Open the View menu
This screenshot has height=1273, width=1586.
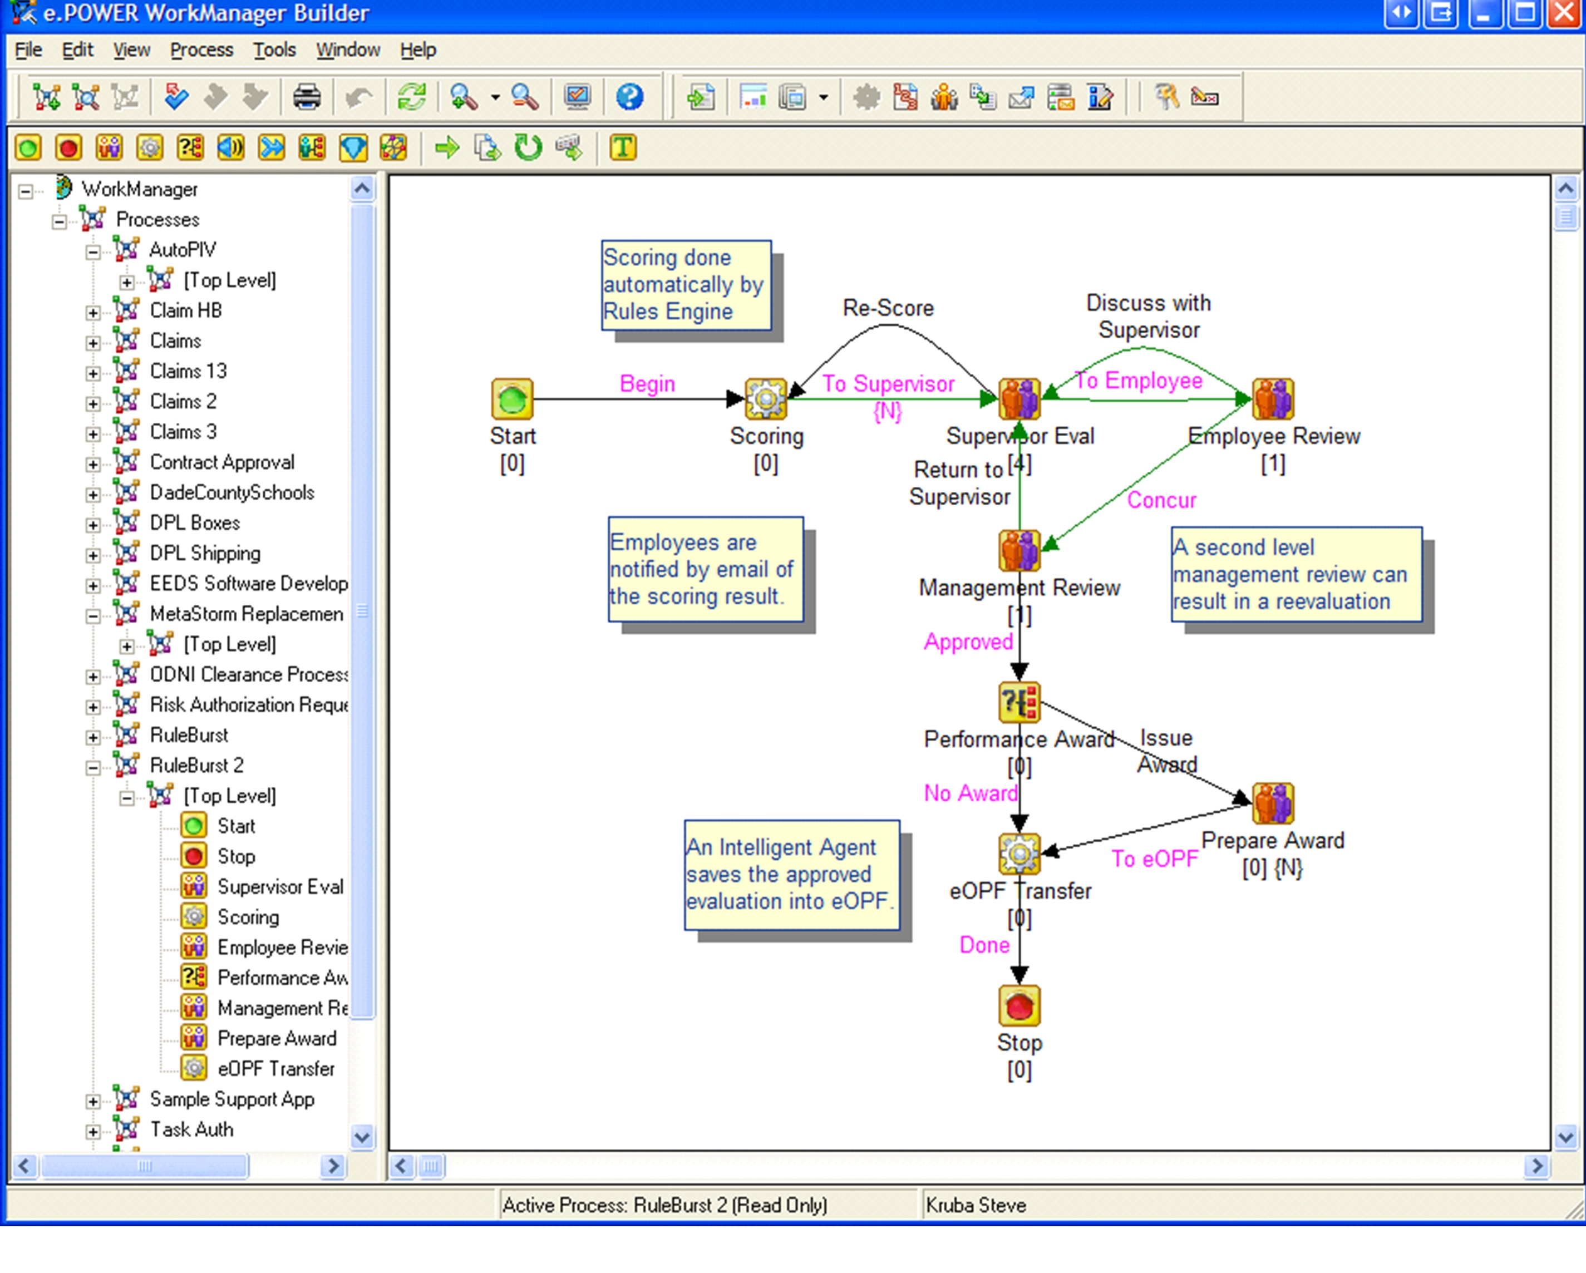pyautogui.click(x=132, y=50)
